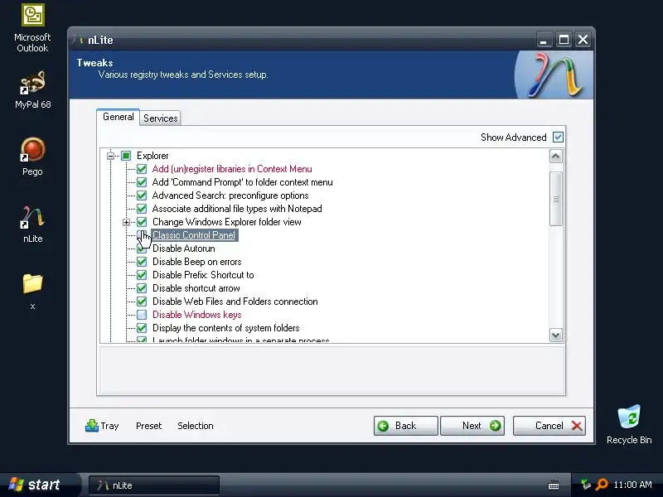
Task: Click scrollbar down arrow in tweaks list
Action: coord(555,335)
